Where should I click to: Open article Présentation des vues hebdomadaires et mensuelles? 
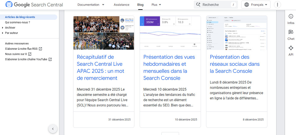point(169,67)
